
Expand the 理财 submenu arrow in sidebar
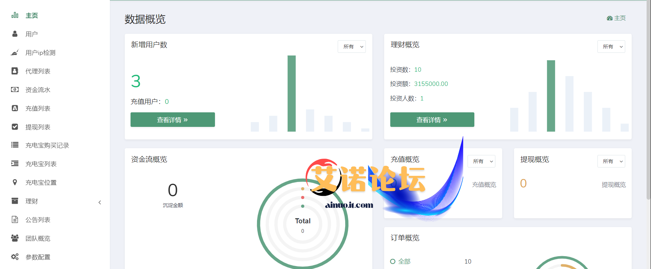pos(100,202)
